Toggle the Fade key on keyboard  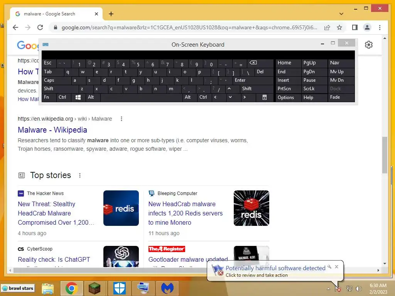(341, 97)
